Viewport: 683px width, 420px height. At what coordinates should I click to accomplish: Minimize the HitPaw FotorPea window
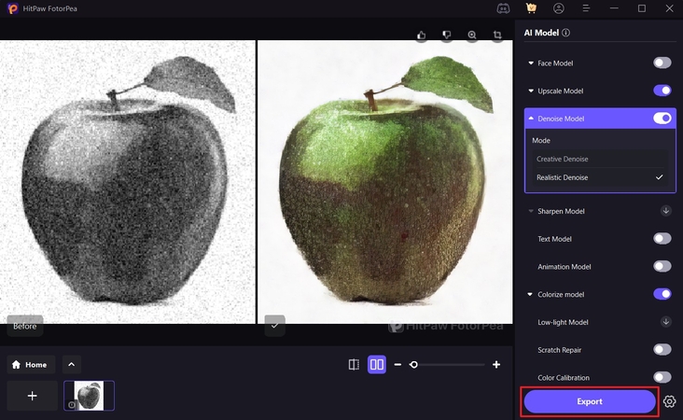[x=614, y=8]
